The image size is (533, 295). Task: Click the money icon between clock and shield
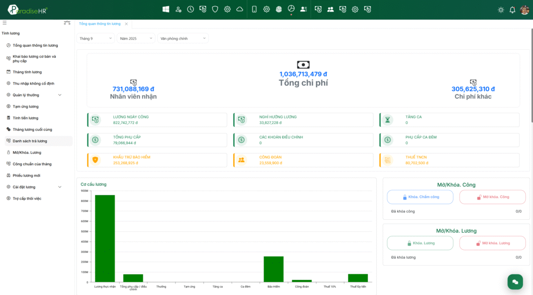[202, 9]
